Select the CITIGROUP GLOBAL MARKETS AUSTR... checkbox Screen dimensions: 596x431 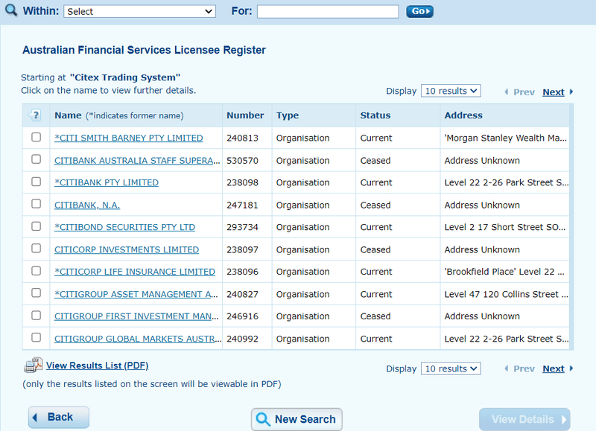point(36,338)
